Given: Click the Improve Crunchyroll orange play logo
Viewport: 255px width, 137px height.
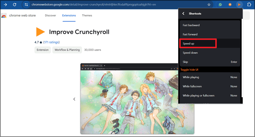Looking at the screenshot, I should coord(40,32).
